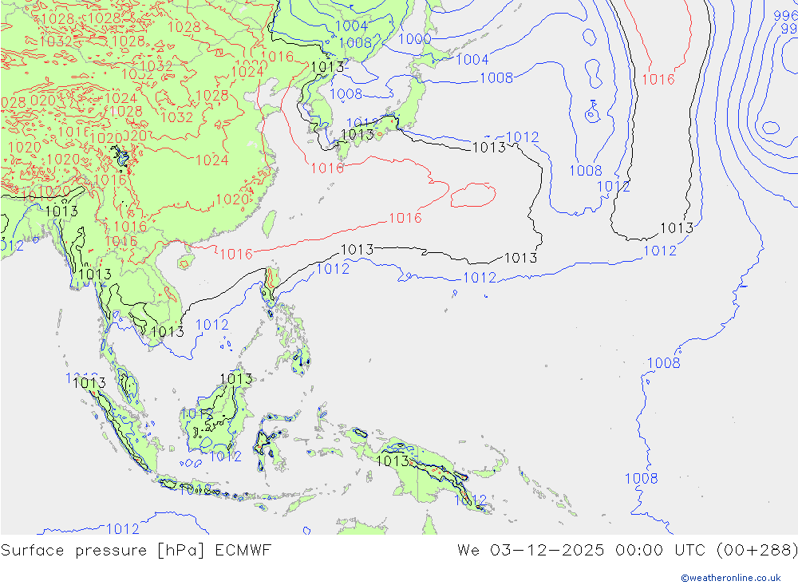Click the blue 1008 label in the mid-Pacific trough
798x585 pixels.
pos(585,171)
